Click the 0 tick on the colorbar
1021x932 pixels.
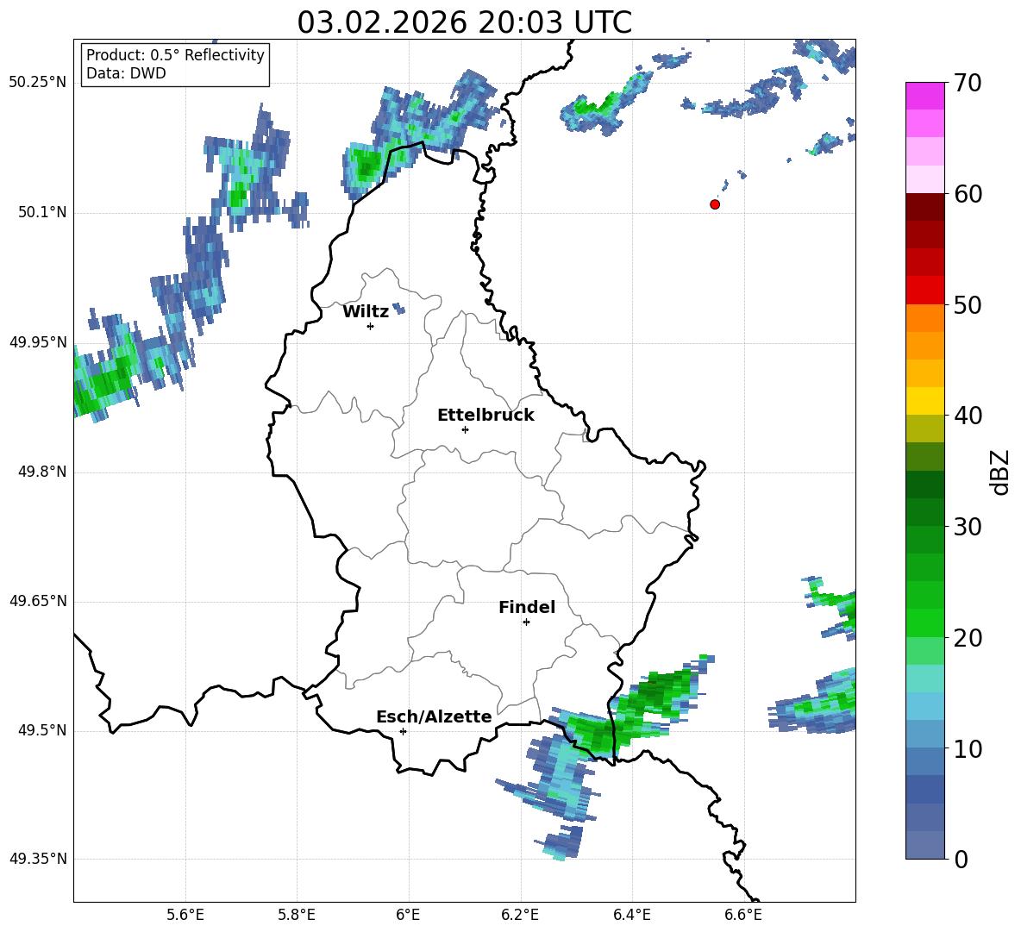[961, 859]
